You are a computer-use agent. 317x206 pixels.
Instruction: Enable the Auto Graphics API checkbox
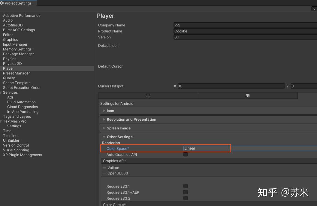(186, 154)
